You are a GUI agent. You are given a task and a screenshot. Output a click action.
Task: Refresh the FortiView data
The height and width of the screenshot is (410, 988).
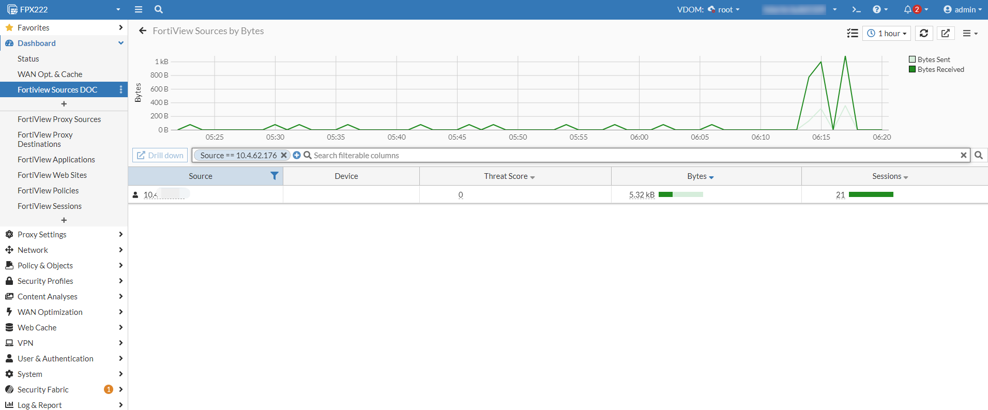click(x=924, y=33)
